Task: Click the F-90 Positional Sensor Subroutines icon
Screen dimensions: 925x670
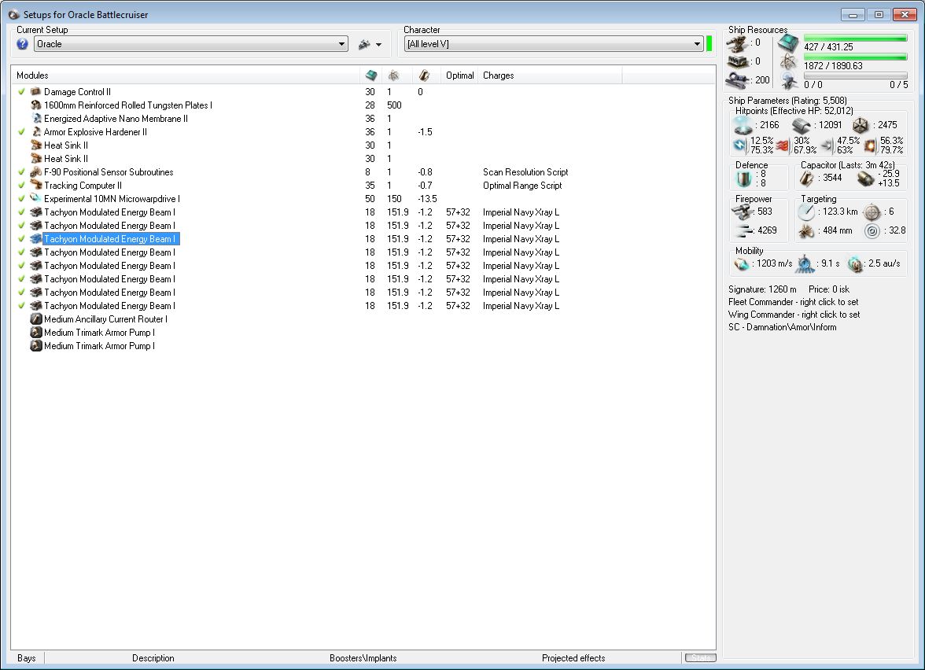Action: click(36, 172)
